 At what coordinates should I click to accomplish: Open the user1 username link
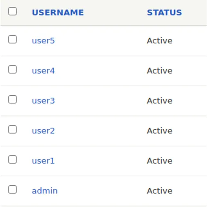coord(43,161)
